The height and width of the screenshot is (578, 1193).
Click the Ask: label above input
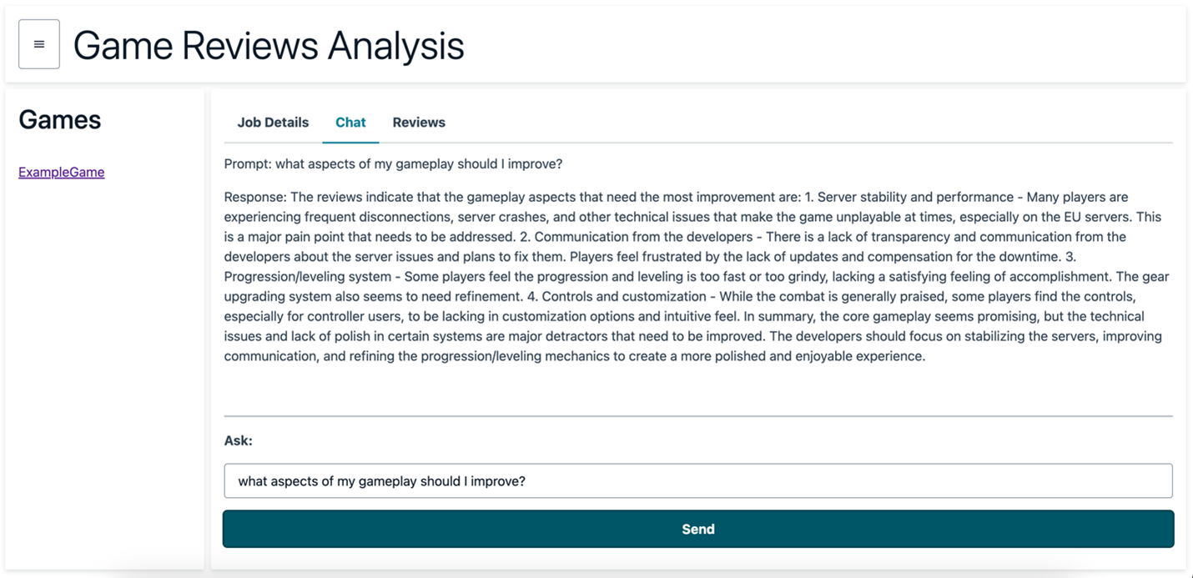tap(239, 440)
